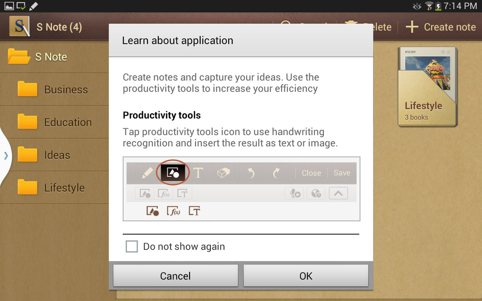Image resolution: width=482 pixels, height=301 pixels.
Task: Click Save in the tutorial toolbar image
Action: pyautogui.click(x=342, y=173)
